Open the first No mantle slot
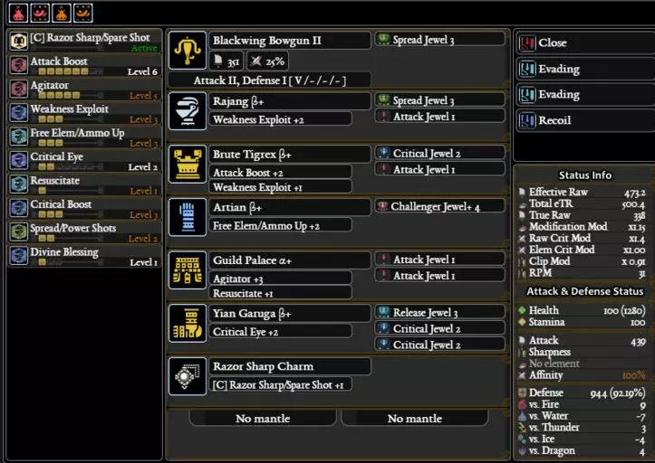This screenshot has width=655, height=463. (x=263, y=419)
